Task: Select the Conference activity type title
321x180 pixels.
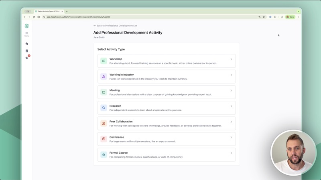Action: [x=117, y=137]
